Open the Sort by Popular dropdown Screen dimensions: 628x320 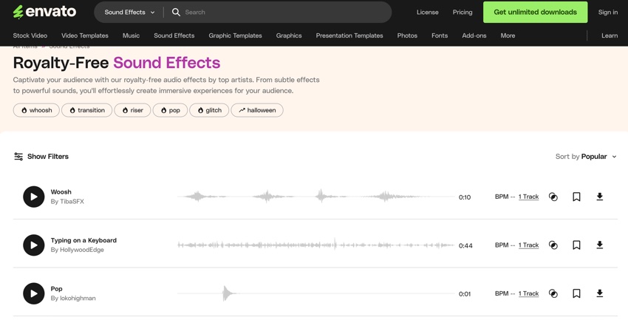(x=587, y=157)
